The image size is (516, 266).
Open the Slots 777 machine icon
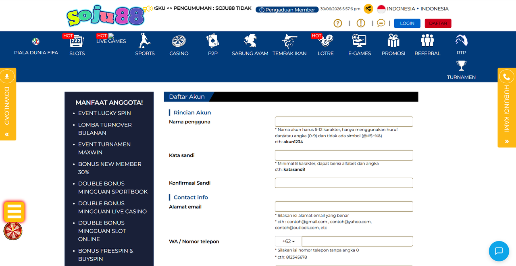(x=77, y=41)
